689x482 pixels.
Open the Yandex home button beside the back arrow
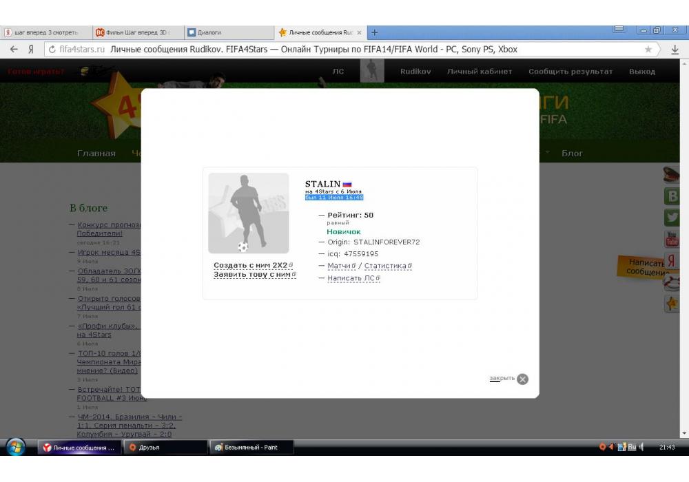31,49
